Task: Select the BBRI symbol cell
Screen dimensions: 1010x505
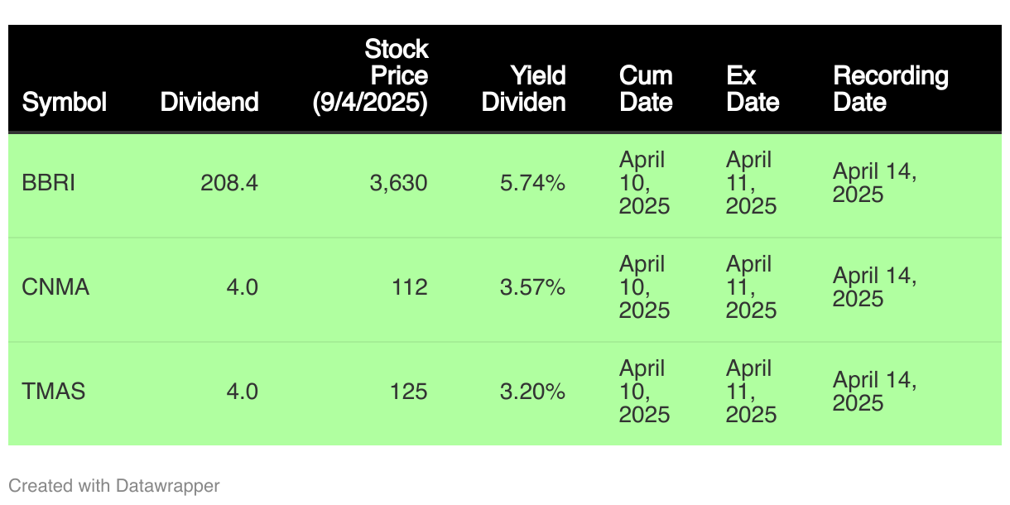Action: [49, 183]
